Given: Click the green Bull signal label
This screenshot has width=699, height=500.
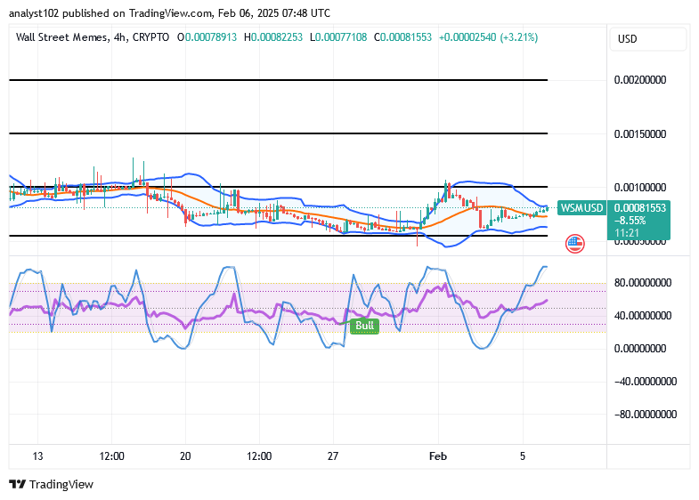Looking at the screenshot, I should coord(364,326).
